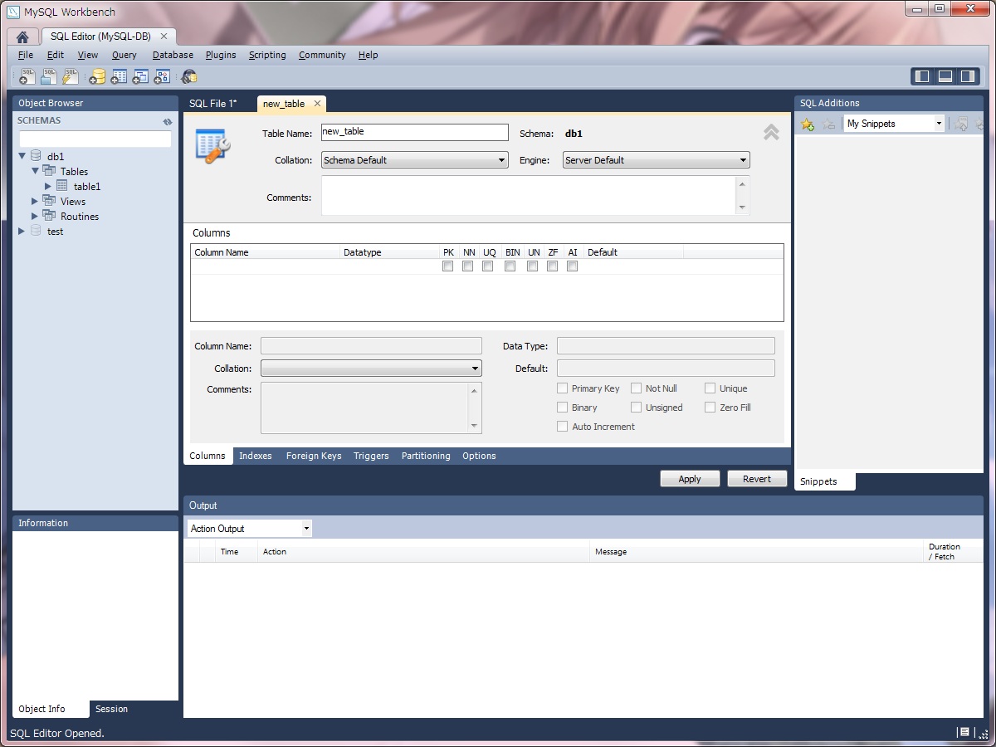Enable the Primary Key checkbox
Viewport: 996px width, 747px height.
[563, 388]
